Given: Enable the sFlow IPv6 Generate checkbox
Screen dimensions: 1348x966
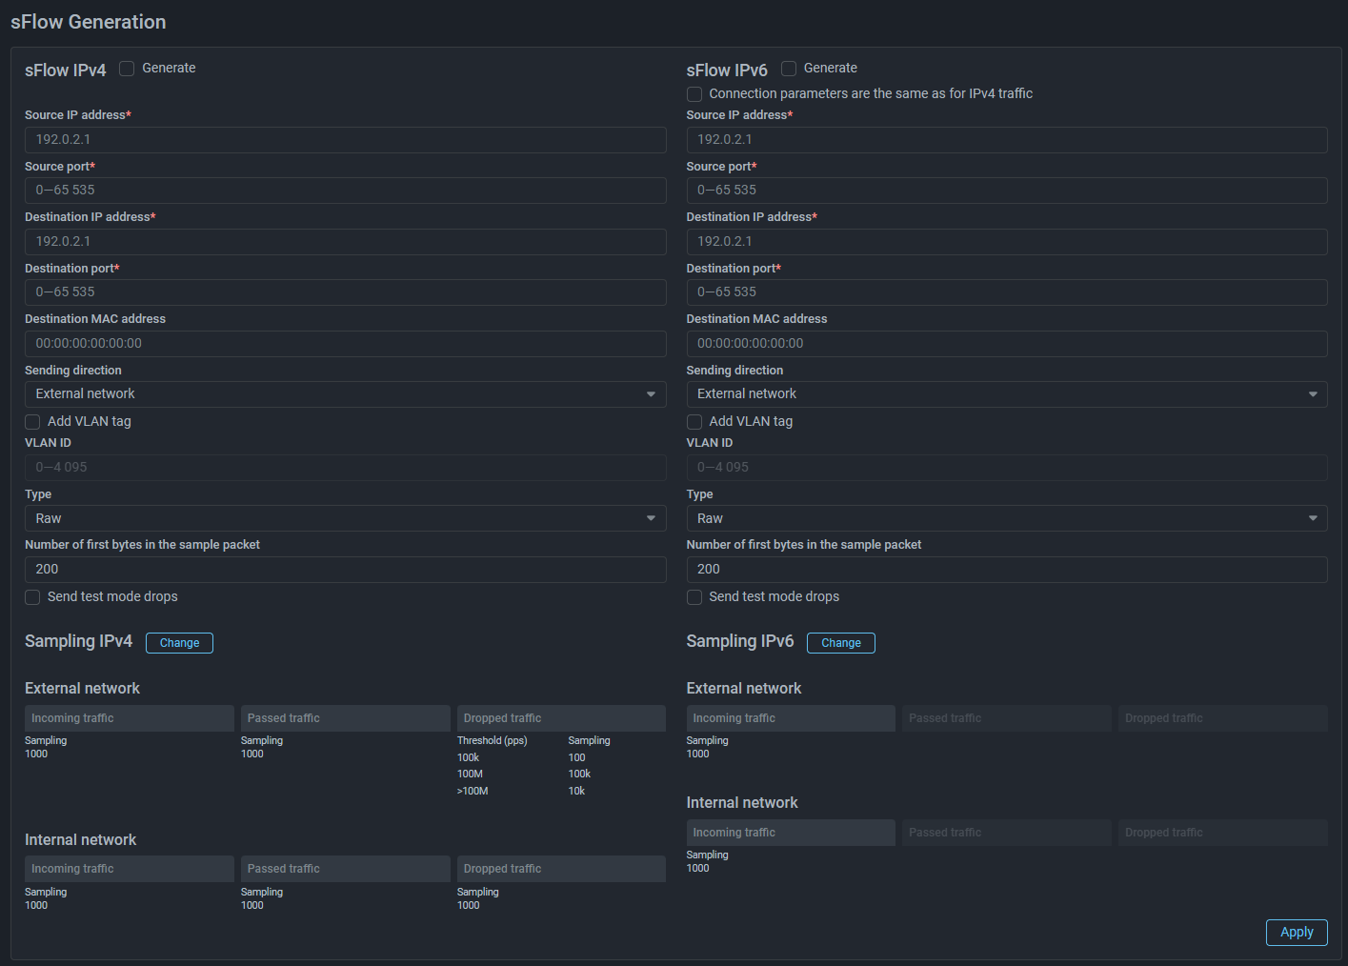Looking at the screenshot, I should click(x=789, y=69).
